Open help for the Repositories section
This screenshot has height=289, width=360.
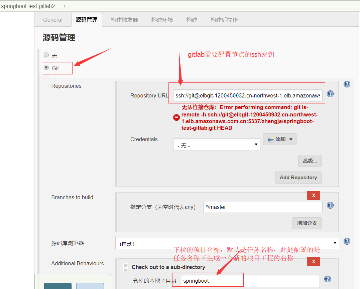(x=347, y=84)
